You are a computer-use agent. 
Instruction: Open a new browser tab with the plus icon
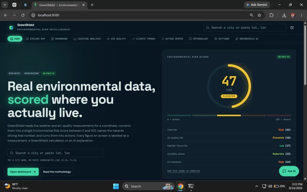(x=92, y=5)
